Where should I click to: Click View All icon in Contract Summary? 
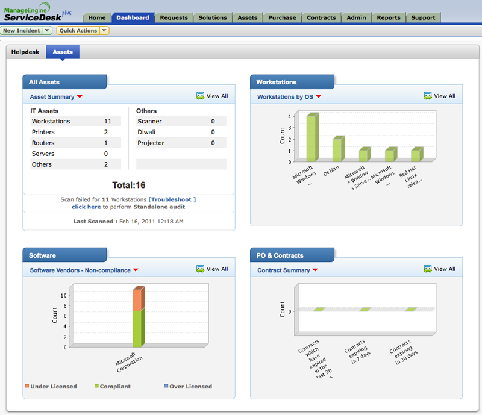click(x=428, y=269)
